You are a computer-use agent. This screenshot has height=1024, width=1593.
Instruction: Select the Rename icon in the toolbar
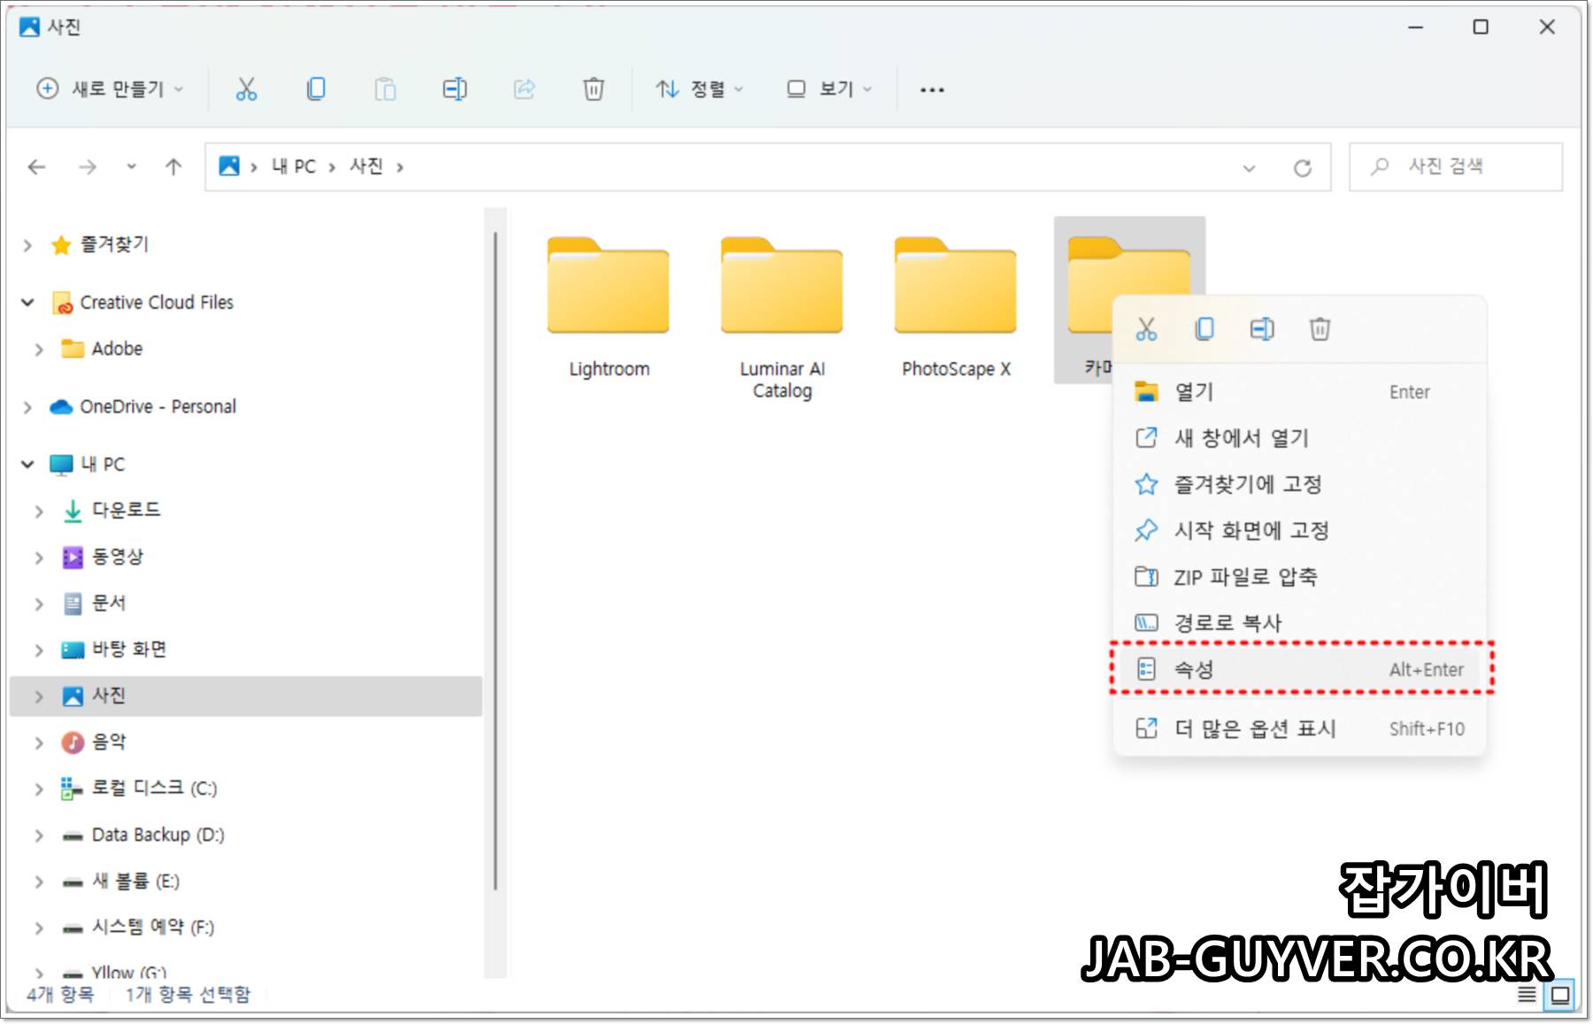click(455, 89)
